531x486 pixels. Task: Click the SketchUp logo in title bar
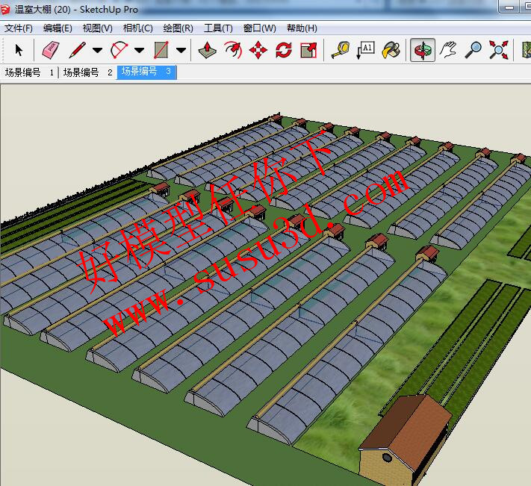5,10
